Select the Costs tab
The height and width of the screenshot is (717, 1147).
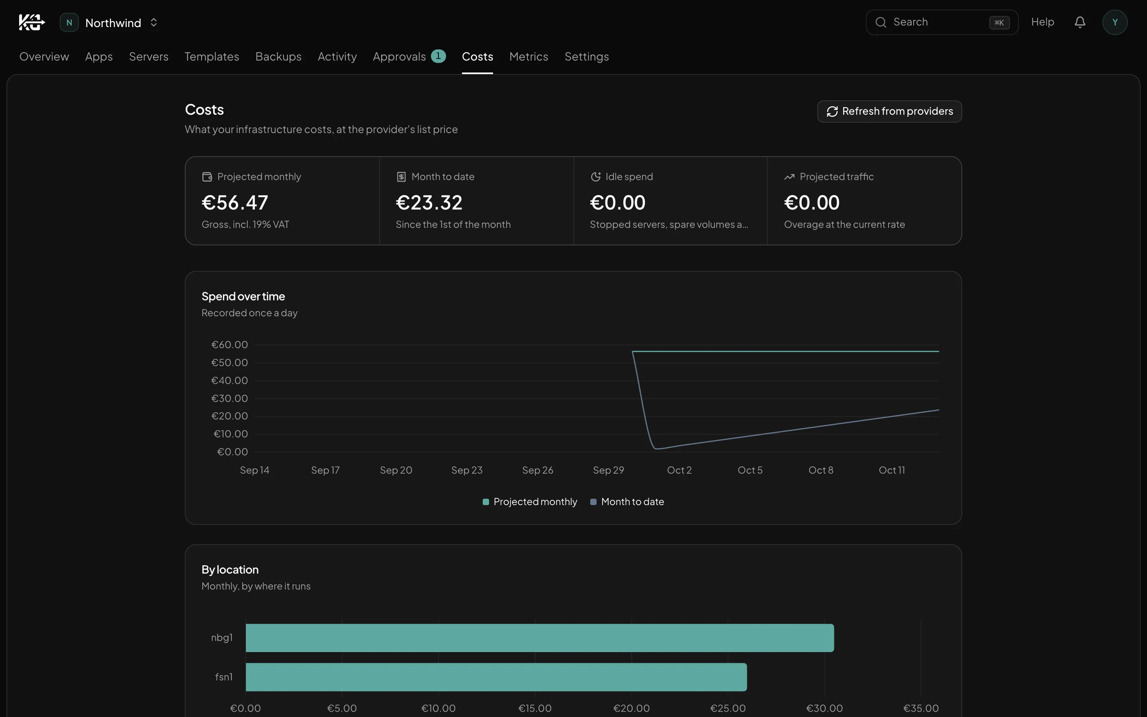coord(477,57)
